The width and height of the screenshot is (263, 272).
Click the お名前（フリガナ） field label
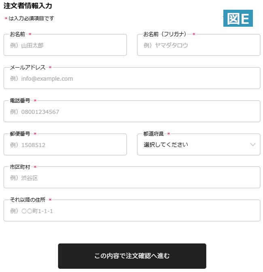[x=165, y=34]
